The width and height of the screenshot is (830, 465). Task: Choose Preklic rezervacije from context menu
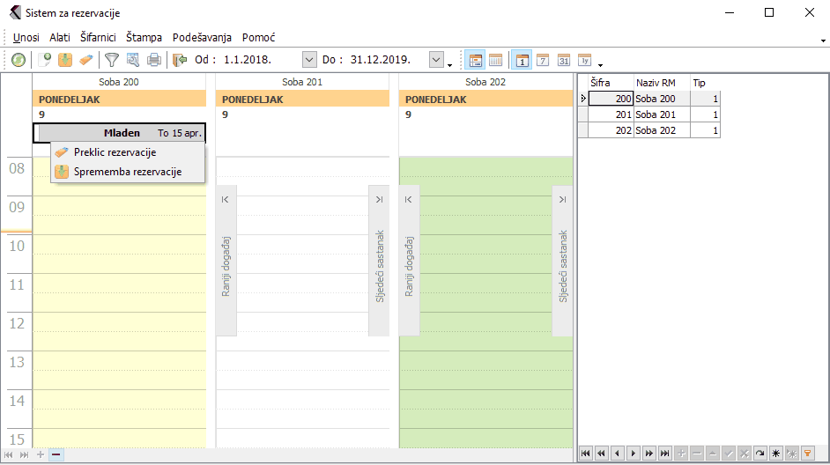click(x=115, y=152)
